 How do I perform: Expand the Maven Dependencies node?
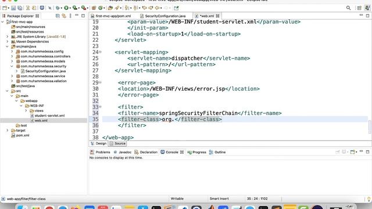(8, 42)
